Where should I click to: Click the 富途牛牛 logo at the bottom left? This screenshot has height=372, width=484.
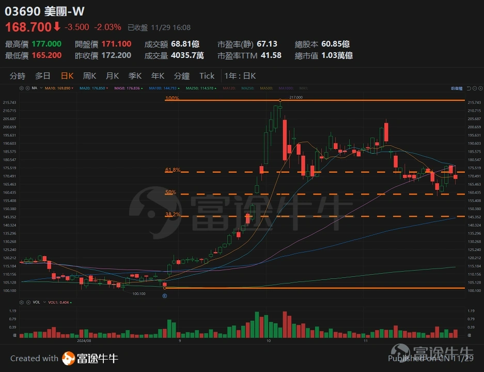[90, 359]
